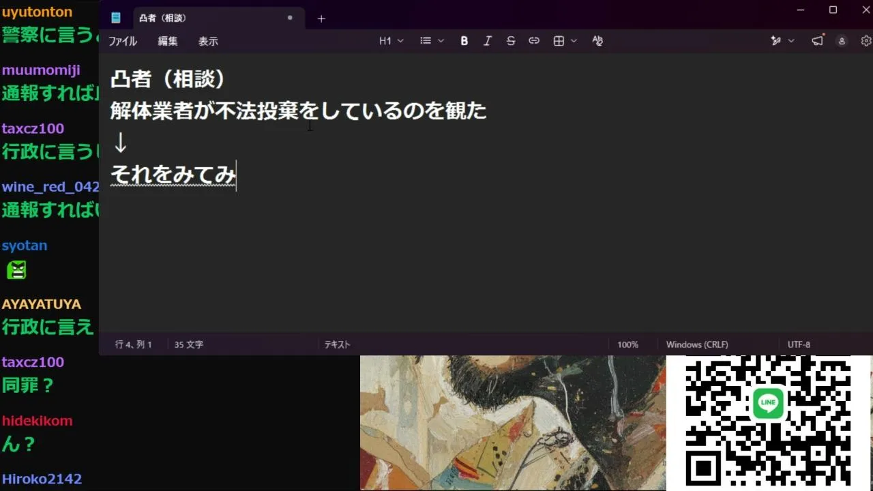
Task: Click chat message 同罪？
Action: [x=28, y=385]
